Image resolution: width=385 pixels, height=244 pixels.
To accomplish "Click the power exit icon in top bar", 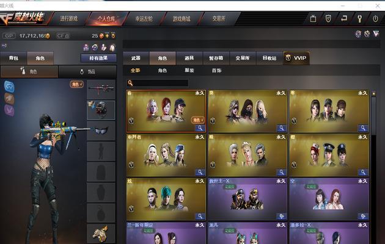I will coord(375,19).
